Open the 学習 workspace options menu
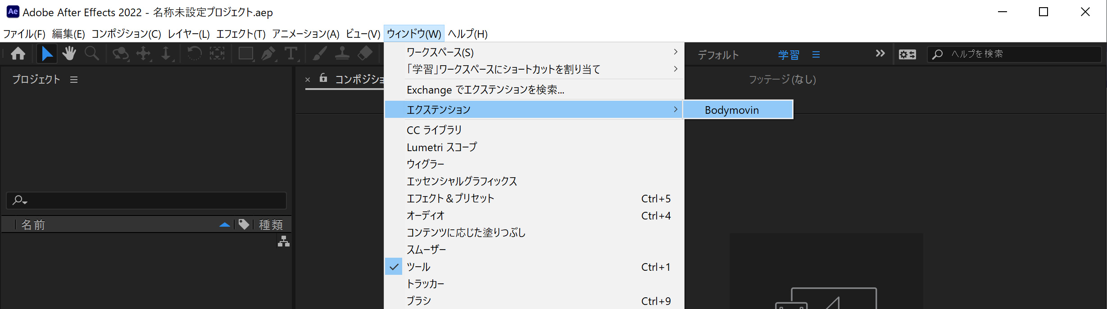Viewport: 1107px width, 309px height. tap(816, 54)
